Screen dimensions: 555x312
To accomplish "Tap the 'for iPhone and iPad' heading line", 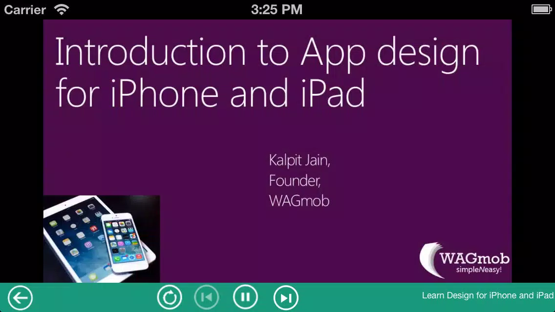I will coord(210,93).
